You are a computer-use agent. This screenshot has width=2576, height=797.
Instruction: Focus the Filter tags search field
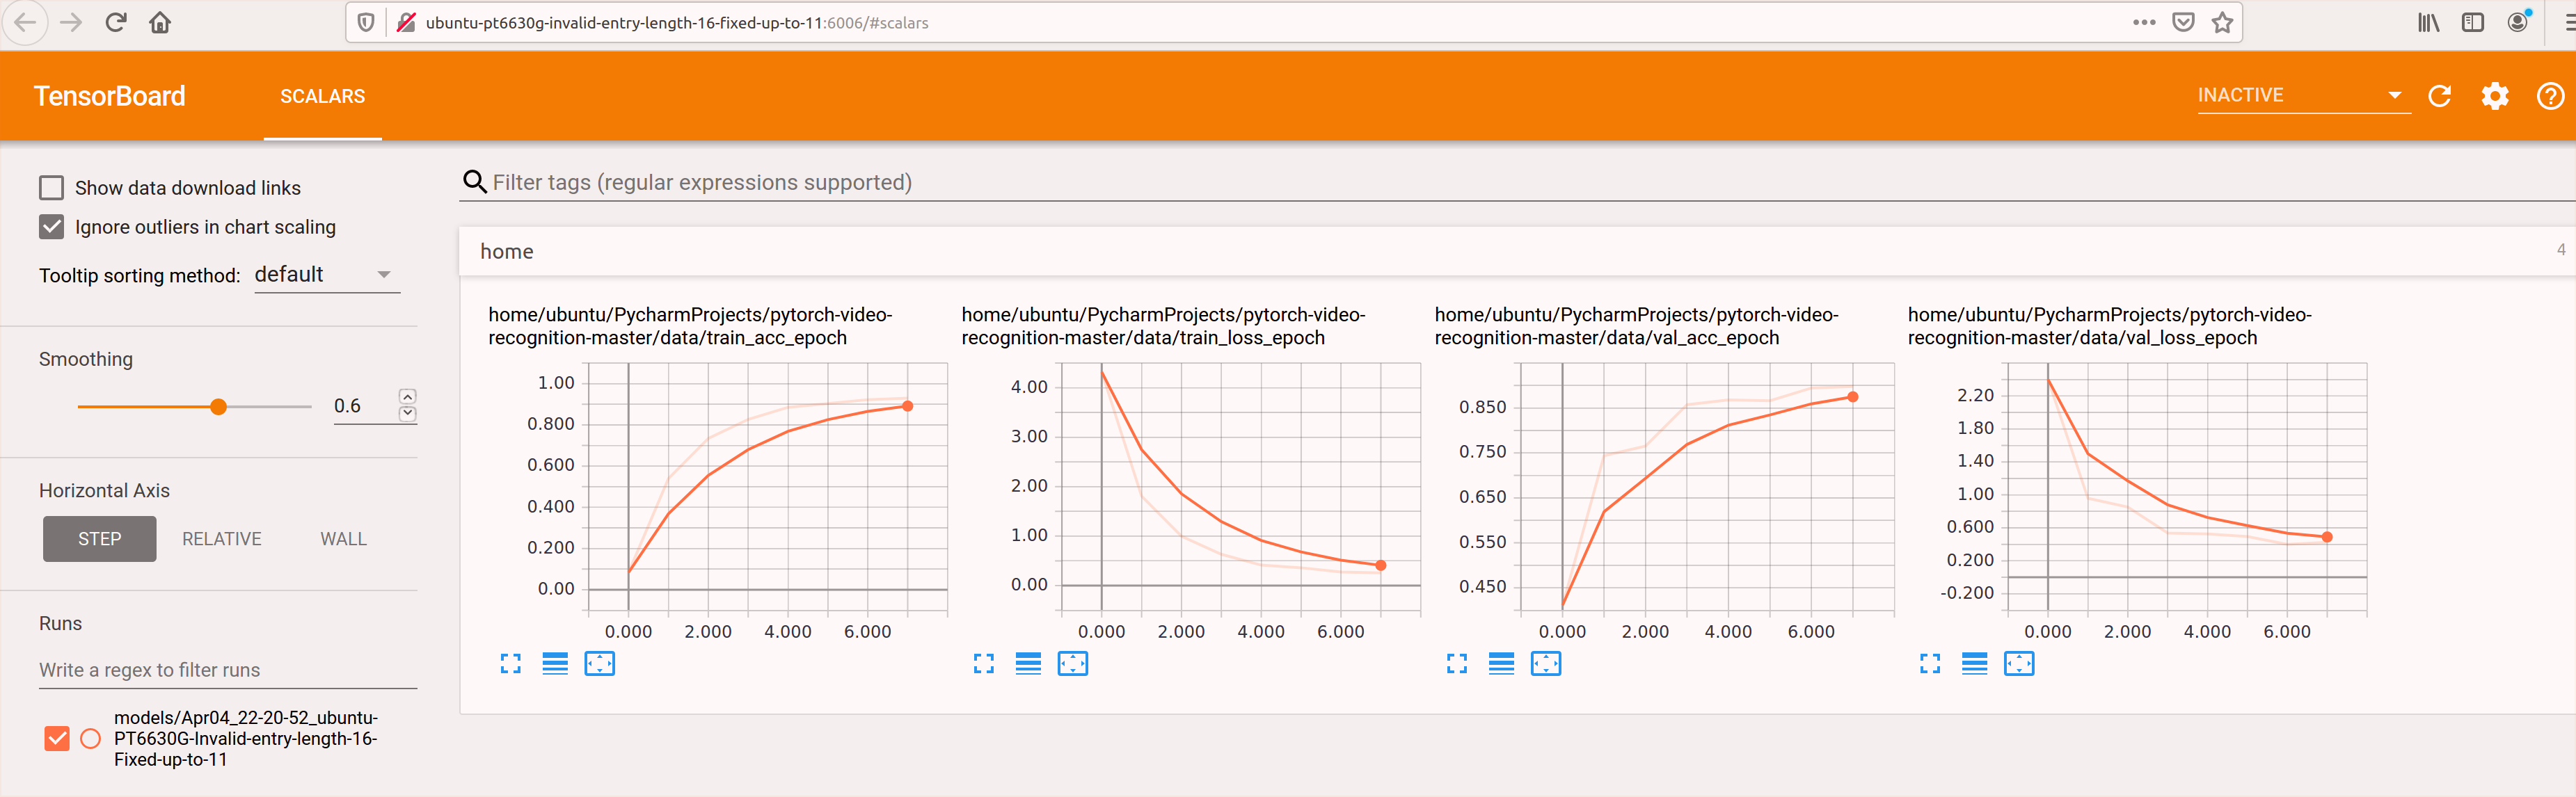point(1517,182)
